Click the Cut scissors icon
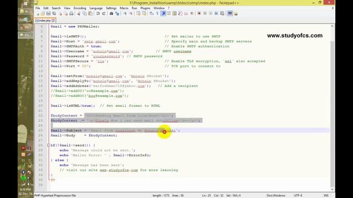 [79, 14]
